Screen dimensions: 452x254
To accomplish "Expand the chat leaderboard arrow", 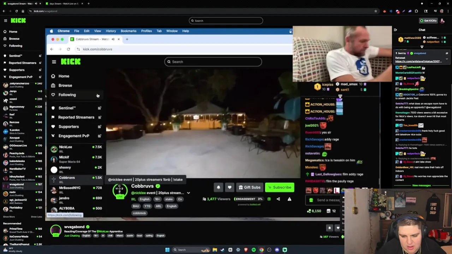I will coord(422,47).
